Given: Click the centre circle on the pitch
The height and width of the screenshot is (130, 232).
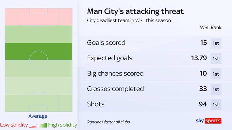Looking at the screenshot, I should 38,60.
